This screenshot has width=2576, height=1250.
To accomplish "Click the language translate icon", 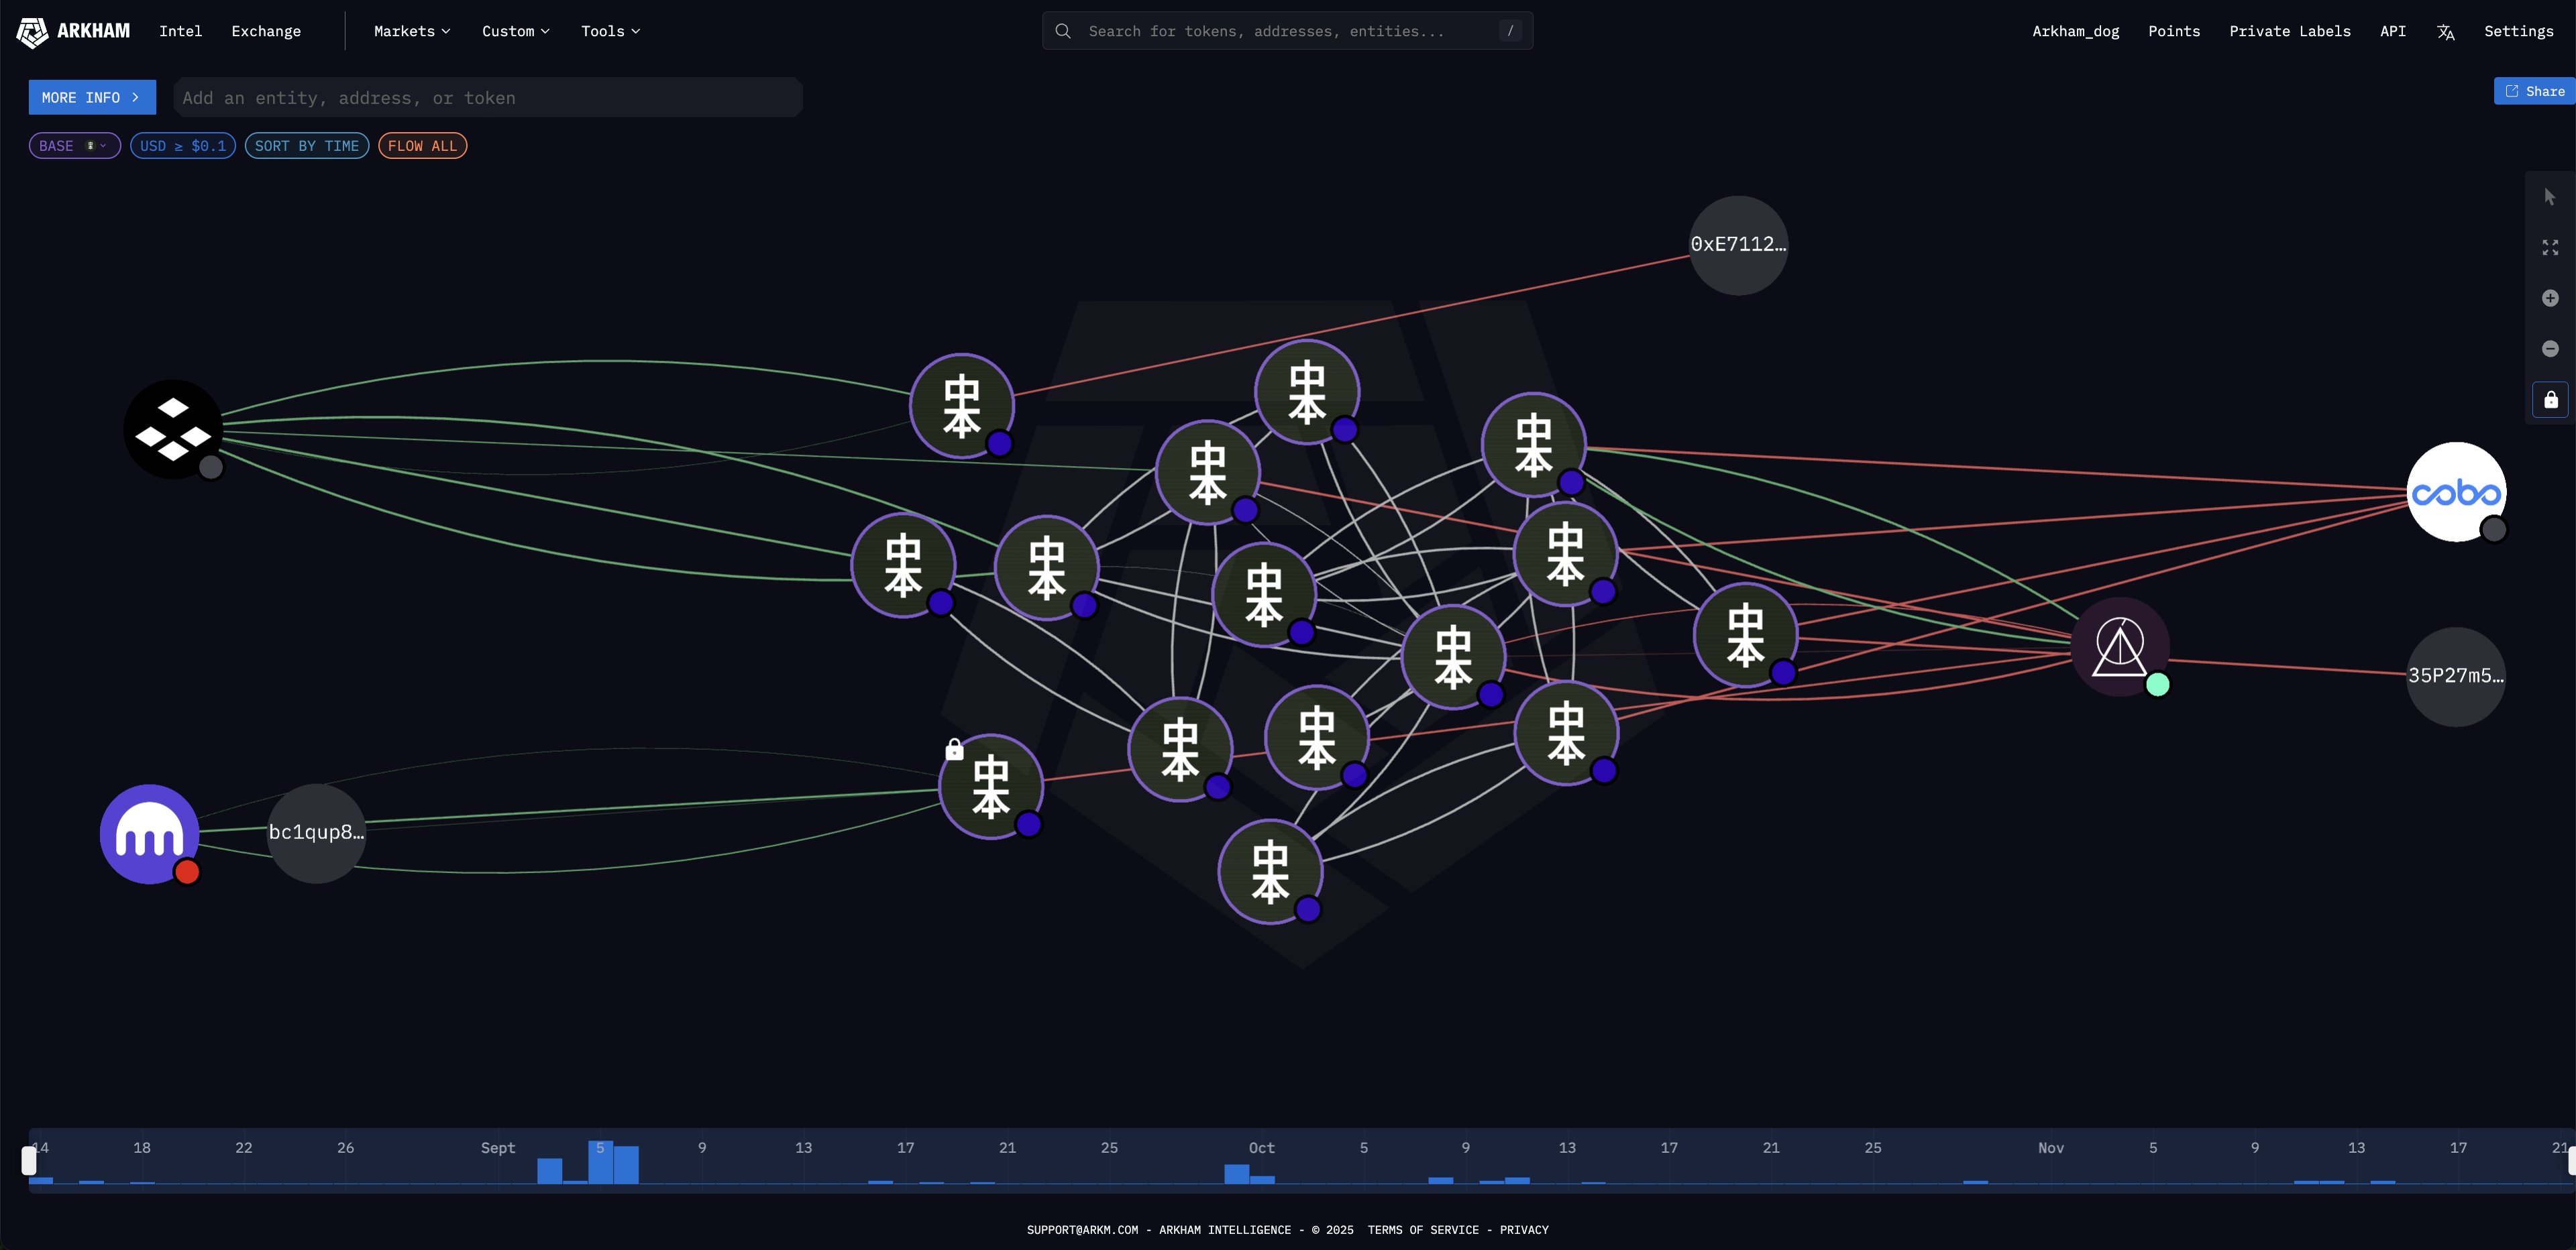I will point(2445,32).
